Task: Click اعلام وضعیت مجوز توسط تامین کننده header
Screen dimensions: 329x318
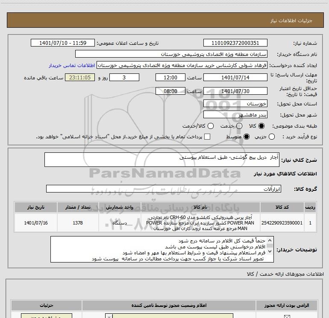Action: [x=169, y=306]
